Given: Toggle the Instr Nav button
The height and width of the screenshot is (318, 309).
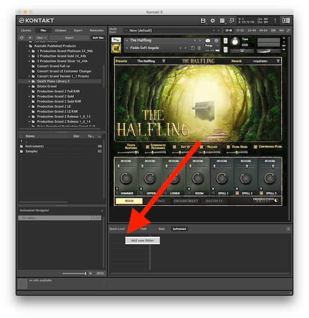Looking at the screenshot, I should 98,38.
